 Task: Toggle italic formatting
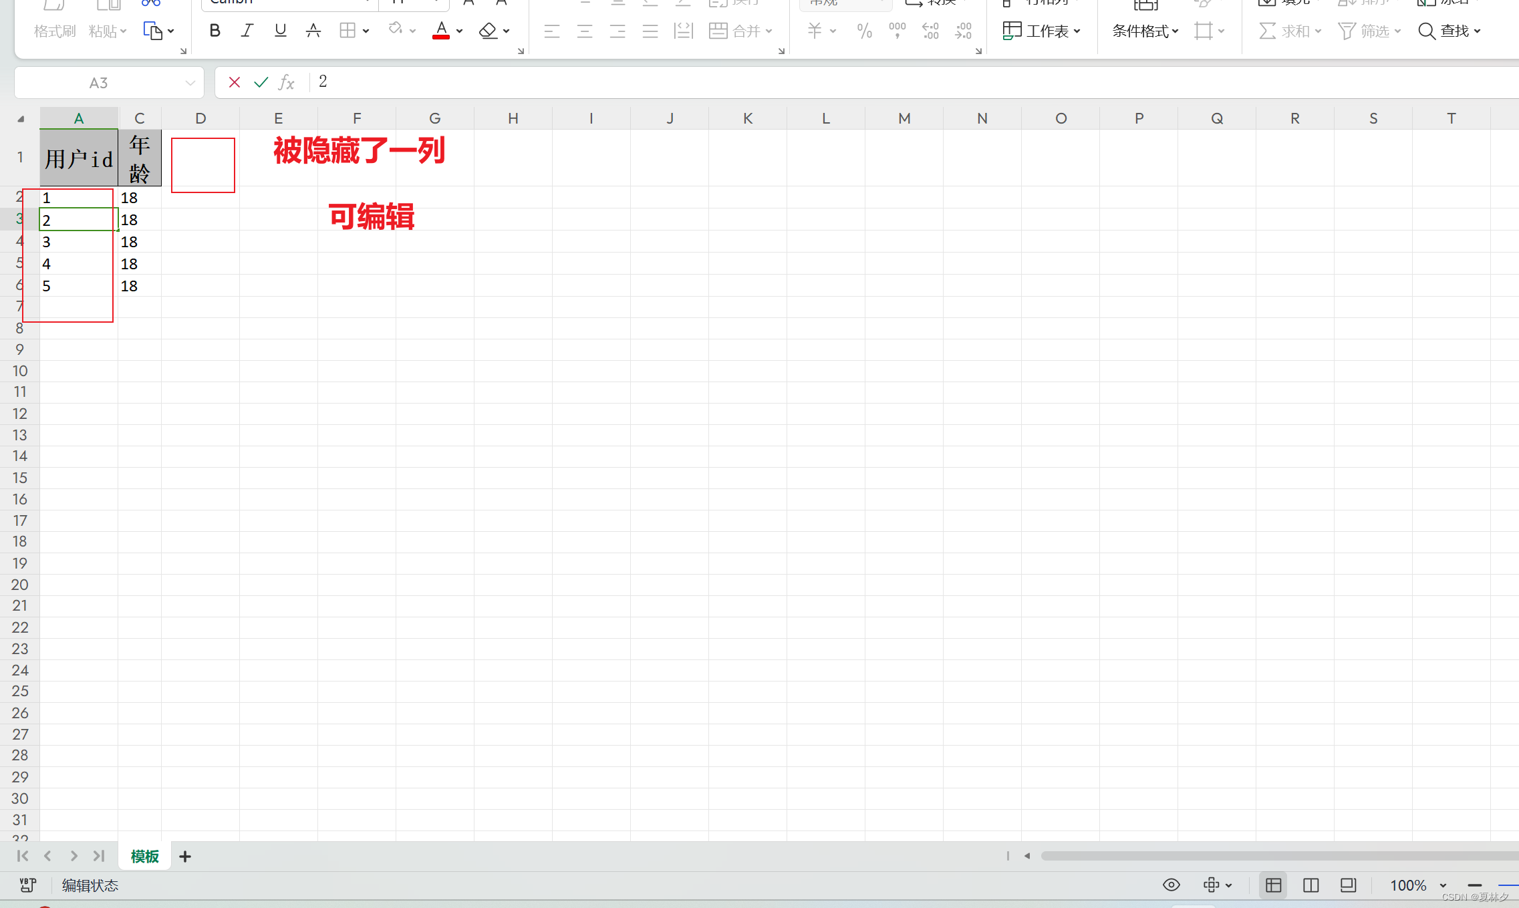[x=247, y=31]
